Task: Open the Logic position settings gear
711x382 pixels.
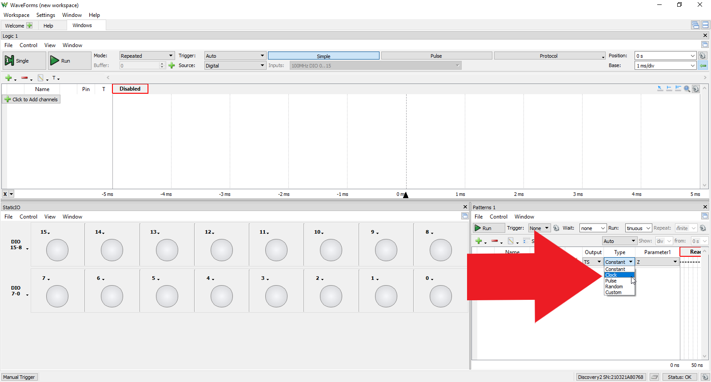Action: tap(703, 56)
